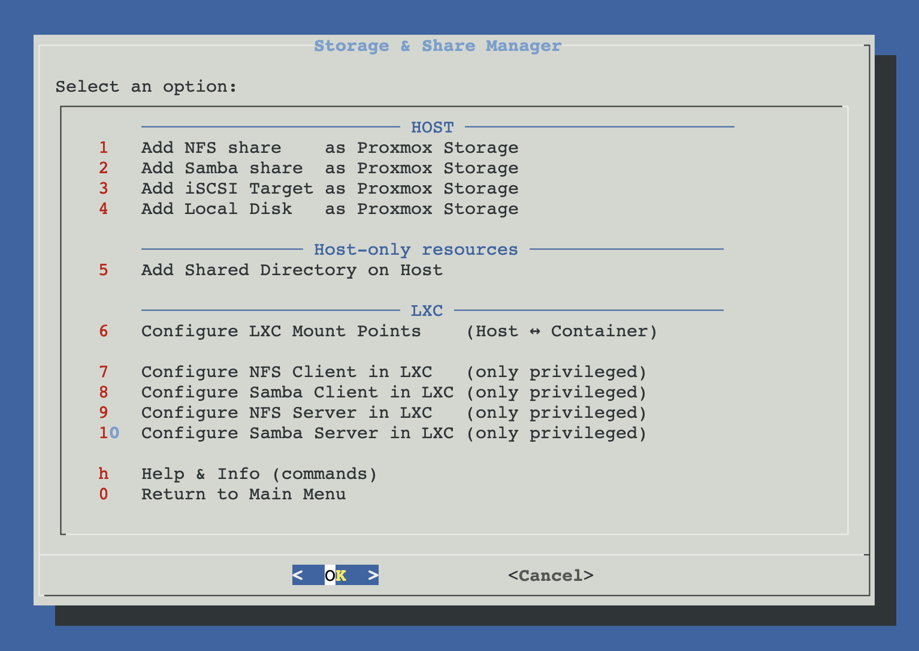Viewport: 919px width, 651px height.
Task: Open Configure LXC Mount Points option
Action: point(378,331)
